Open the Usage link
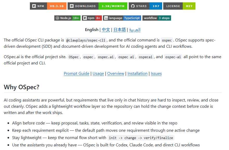229x150 pixels. click(x=98, y=74)
